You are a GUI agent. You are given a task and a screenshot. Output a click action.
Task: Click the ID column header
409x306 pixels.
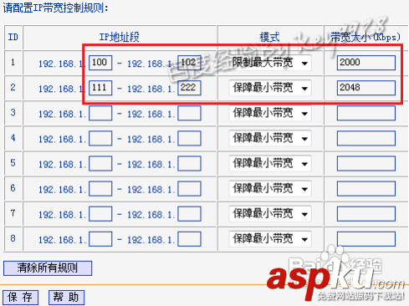13,37
